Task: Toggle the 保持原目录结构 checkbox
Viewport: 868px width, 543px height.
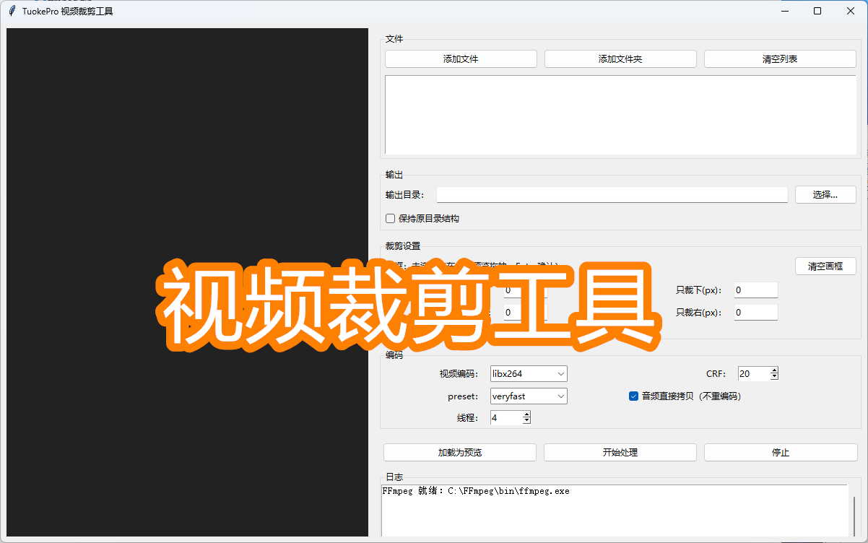Action: [x=390, y=218]
